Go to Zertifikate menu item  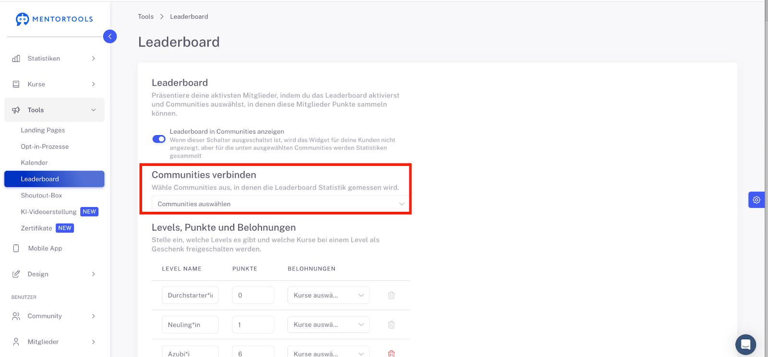click(36, 228)
